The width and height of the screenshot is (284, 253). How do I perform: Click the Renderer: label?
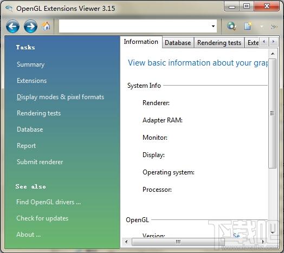point(156,103)
